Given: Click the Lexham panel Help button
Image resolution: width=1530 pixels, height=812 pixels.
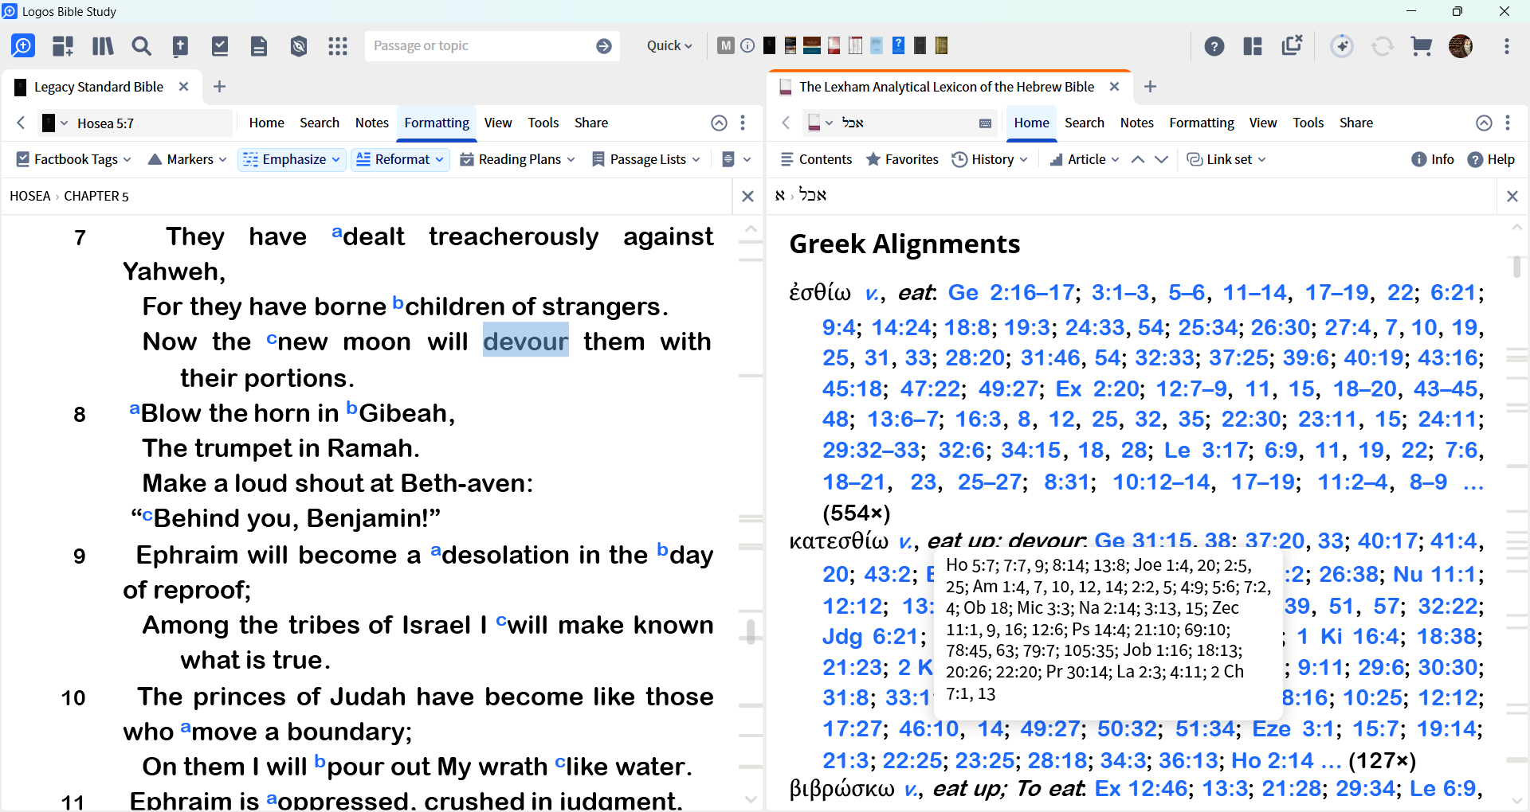Looking at the screenshot, I should click(1491, 159).
